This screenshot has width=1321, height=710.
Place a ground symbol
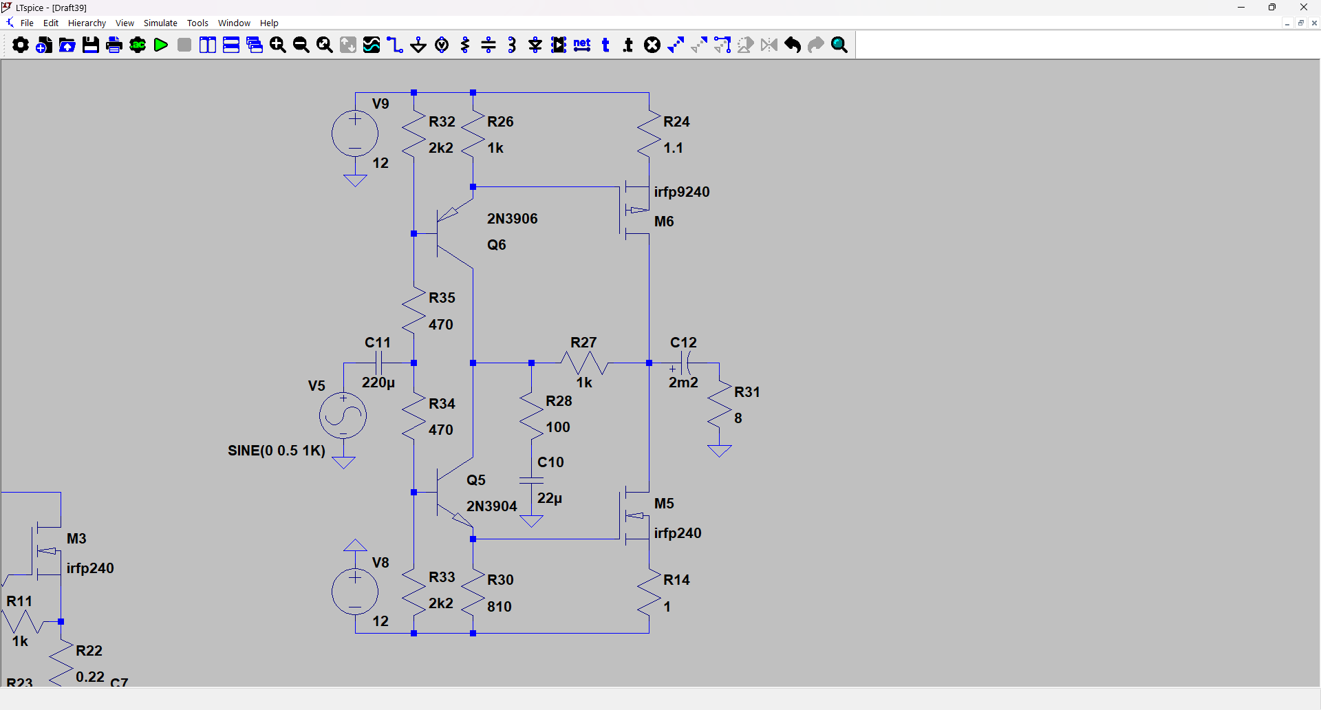(x=418, y=45)
